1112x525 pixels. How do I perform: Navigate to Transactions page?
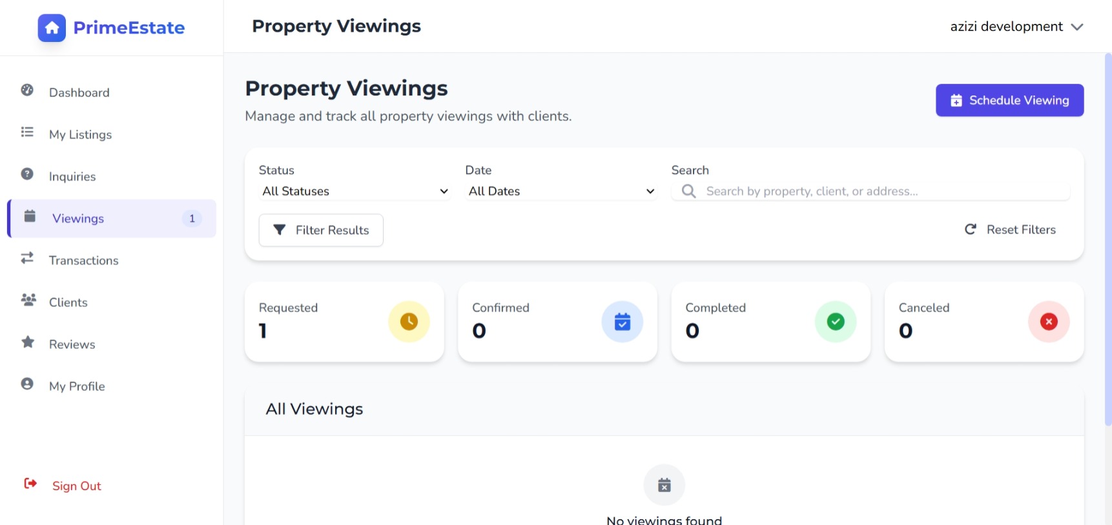83,260
